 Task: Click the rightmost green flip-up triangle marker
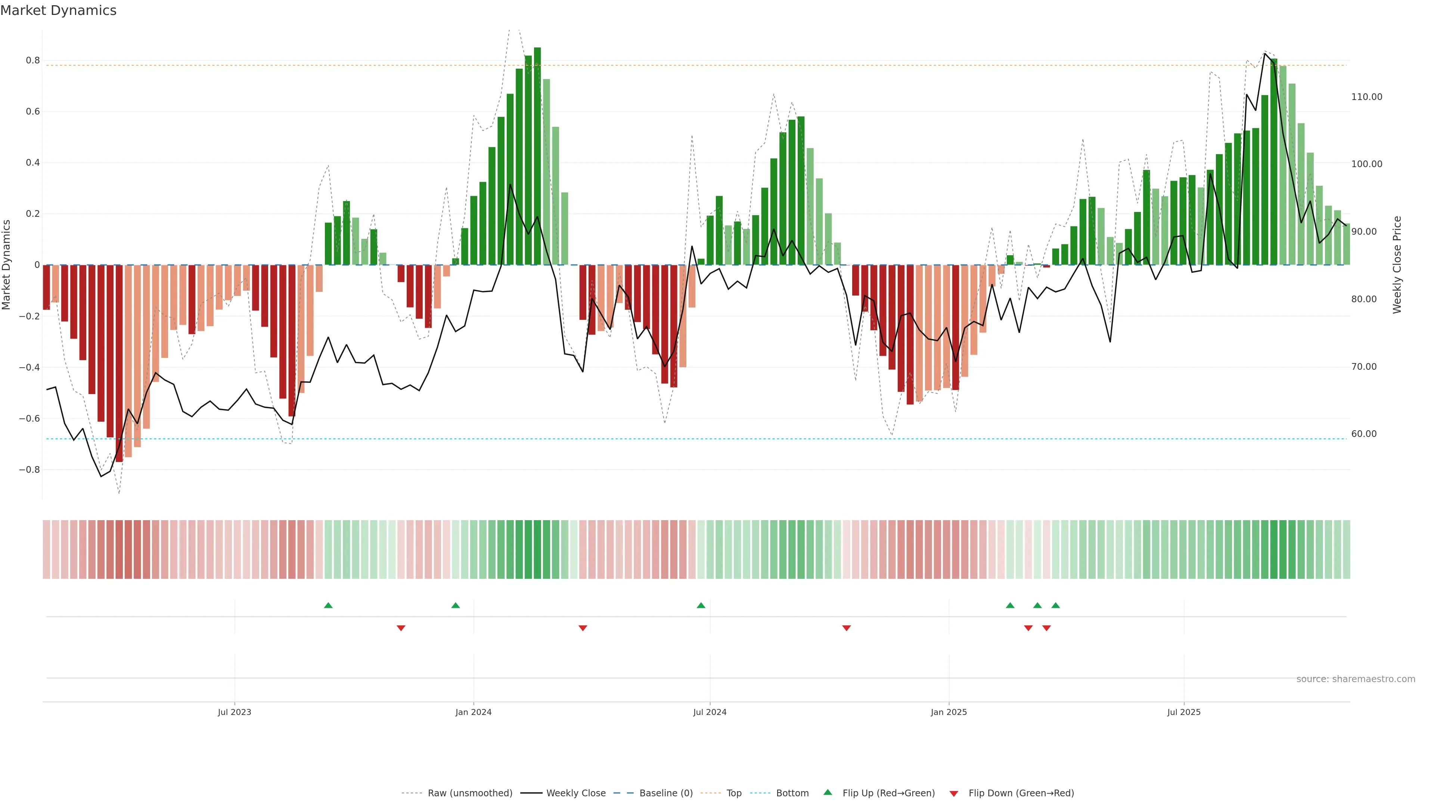click(1055, 605)
